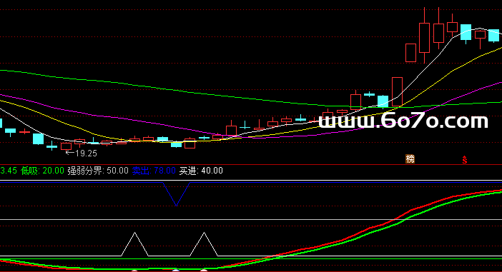The height and width of the screenshot is (272, 502).
Task: Open the www.6o7o.com watermark link
Action: [x=403, y=121]
